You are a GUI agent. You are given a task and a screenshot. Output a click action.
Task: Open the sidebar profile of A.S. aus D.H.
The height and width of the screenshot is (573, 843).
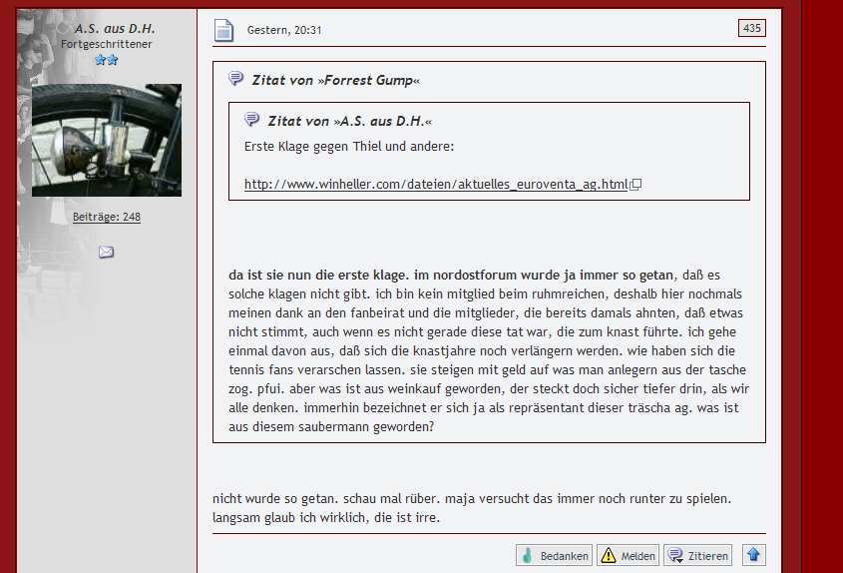[114, 29]
